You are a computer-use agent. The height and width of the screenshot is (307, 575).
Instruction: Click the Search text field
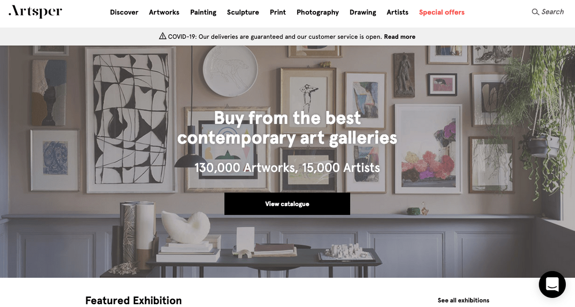pos(552,12)
